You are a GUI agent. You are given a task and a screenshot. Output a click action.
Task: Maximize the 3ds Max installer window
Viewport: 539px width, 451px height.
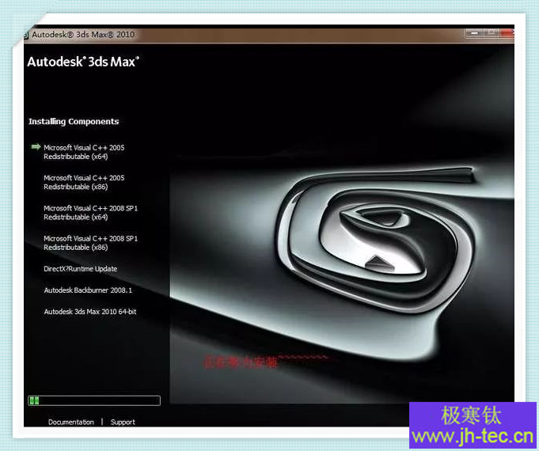click(x=492, y=33)
